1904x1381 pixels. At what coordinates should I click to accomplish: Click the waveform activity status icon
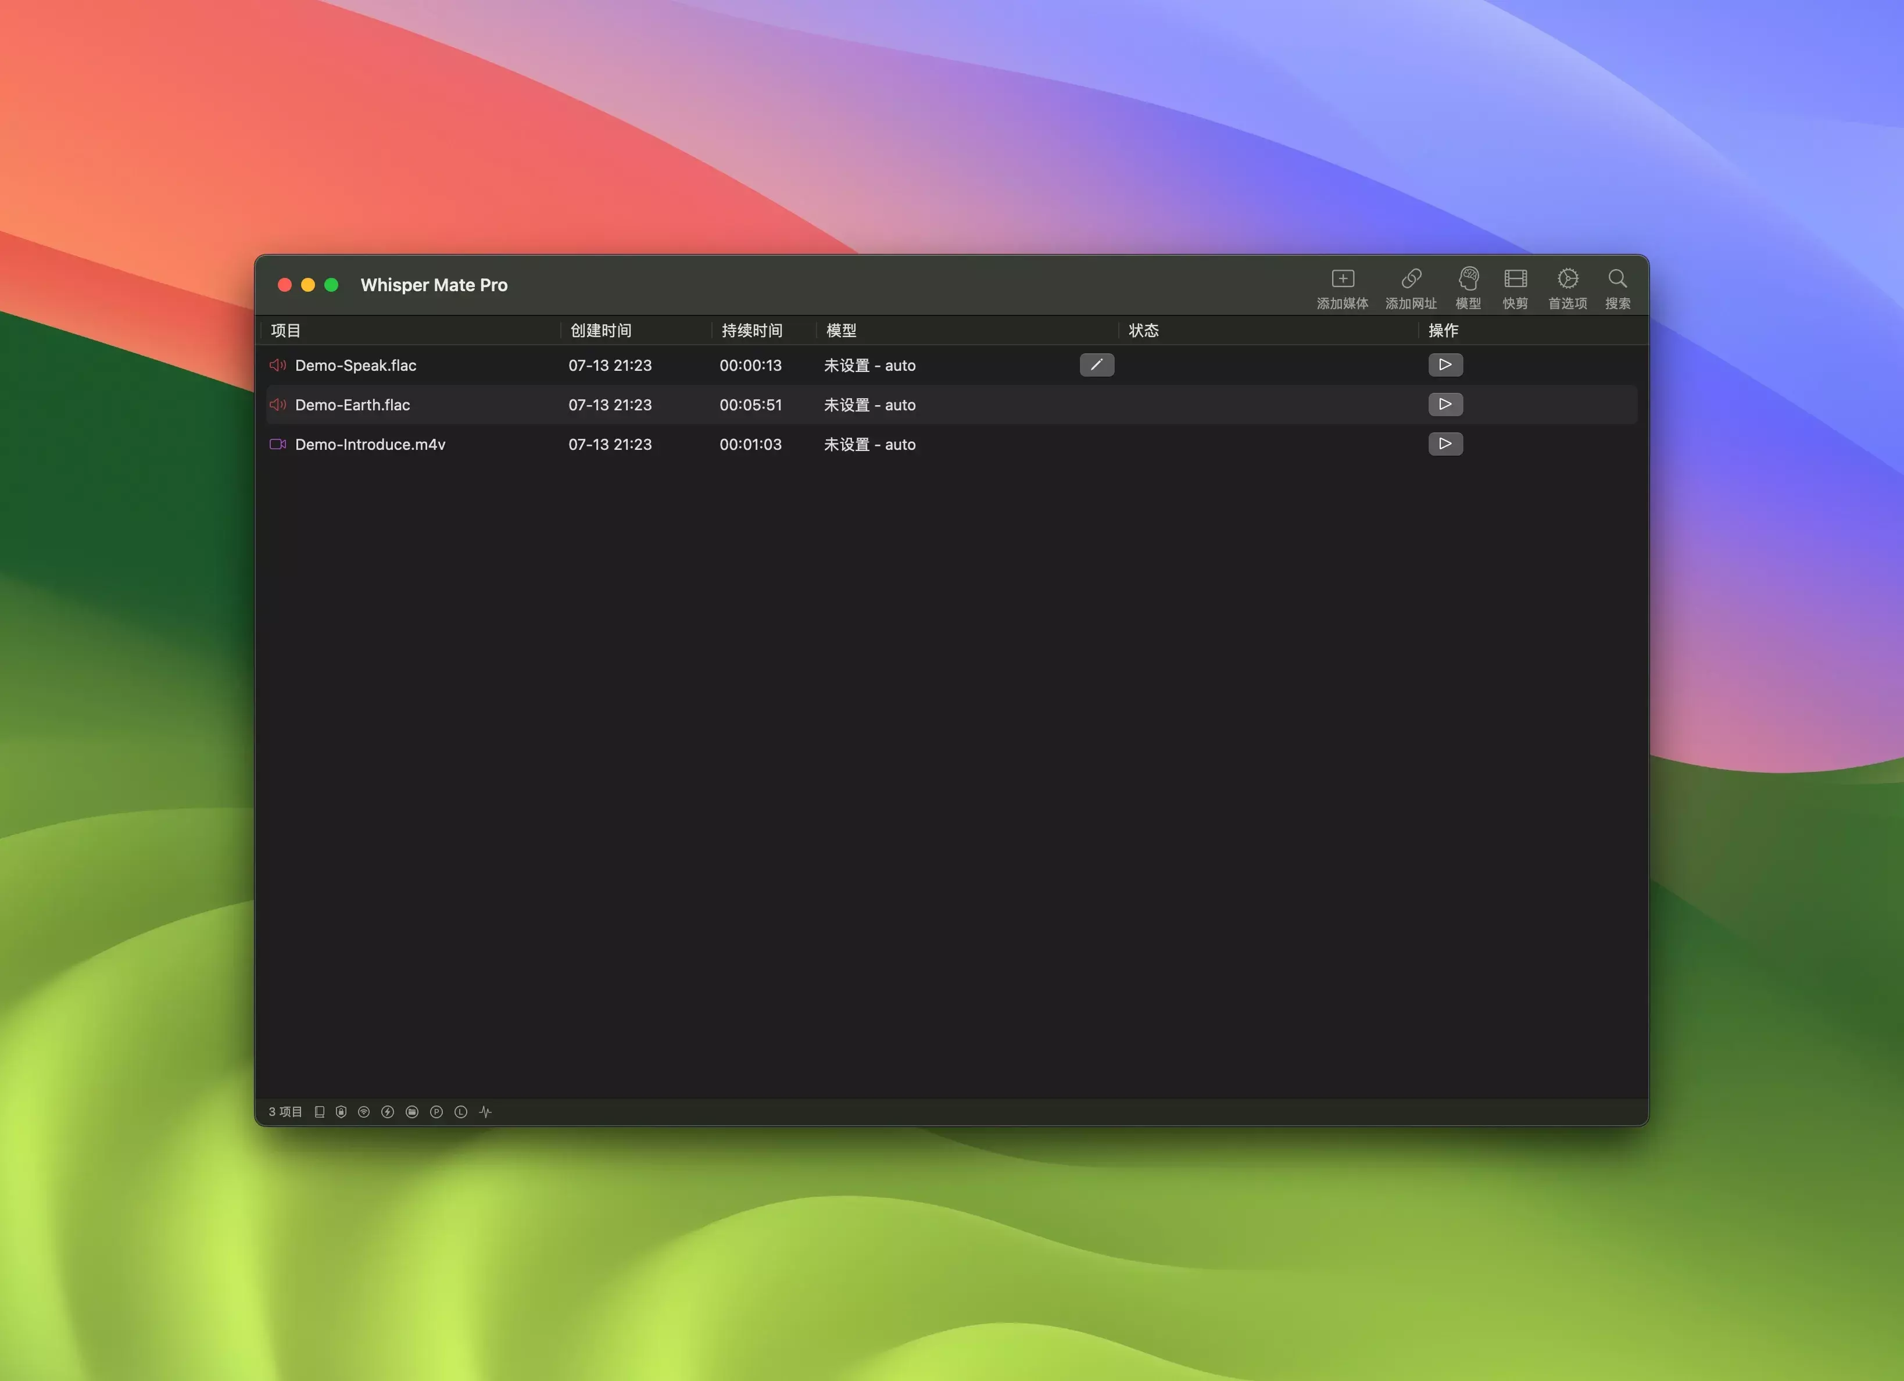(x=485, y=1111)
